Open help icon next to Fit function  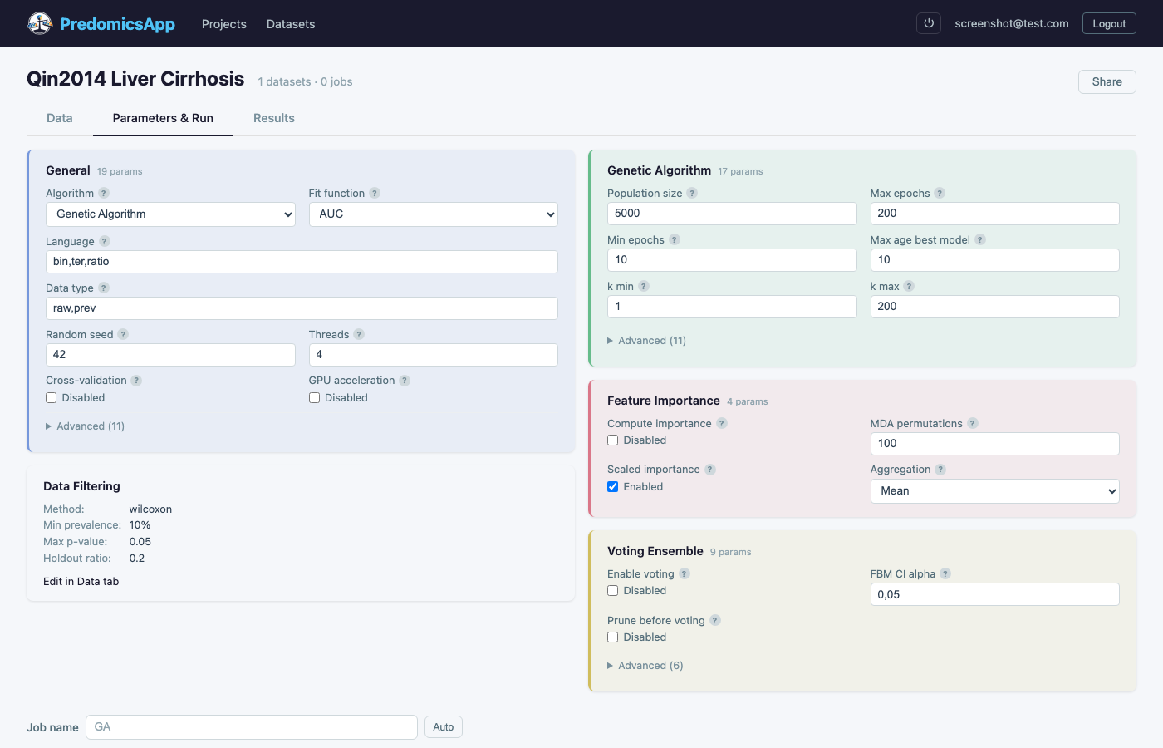[375, 193]
